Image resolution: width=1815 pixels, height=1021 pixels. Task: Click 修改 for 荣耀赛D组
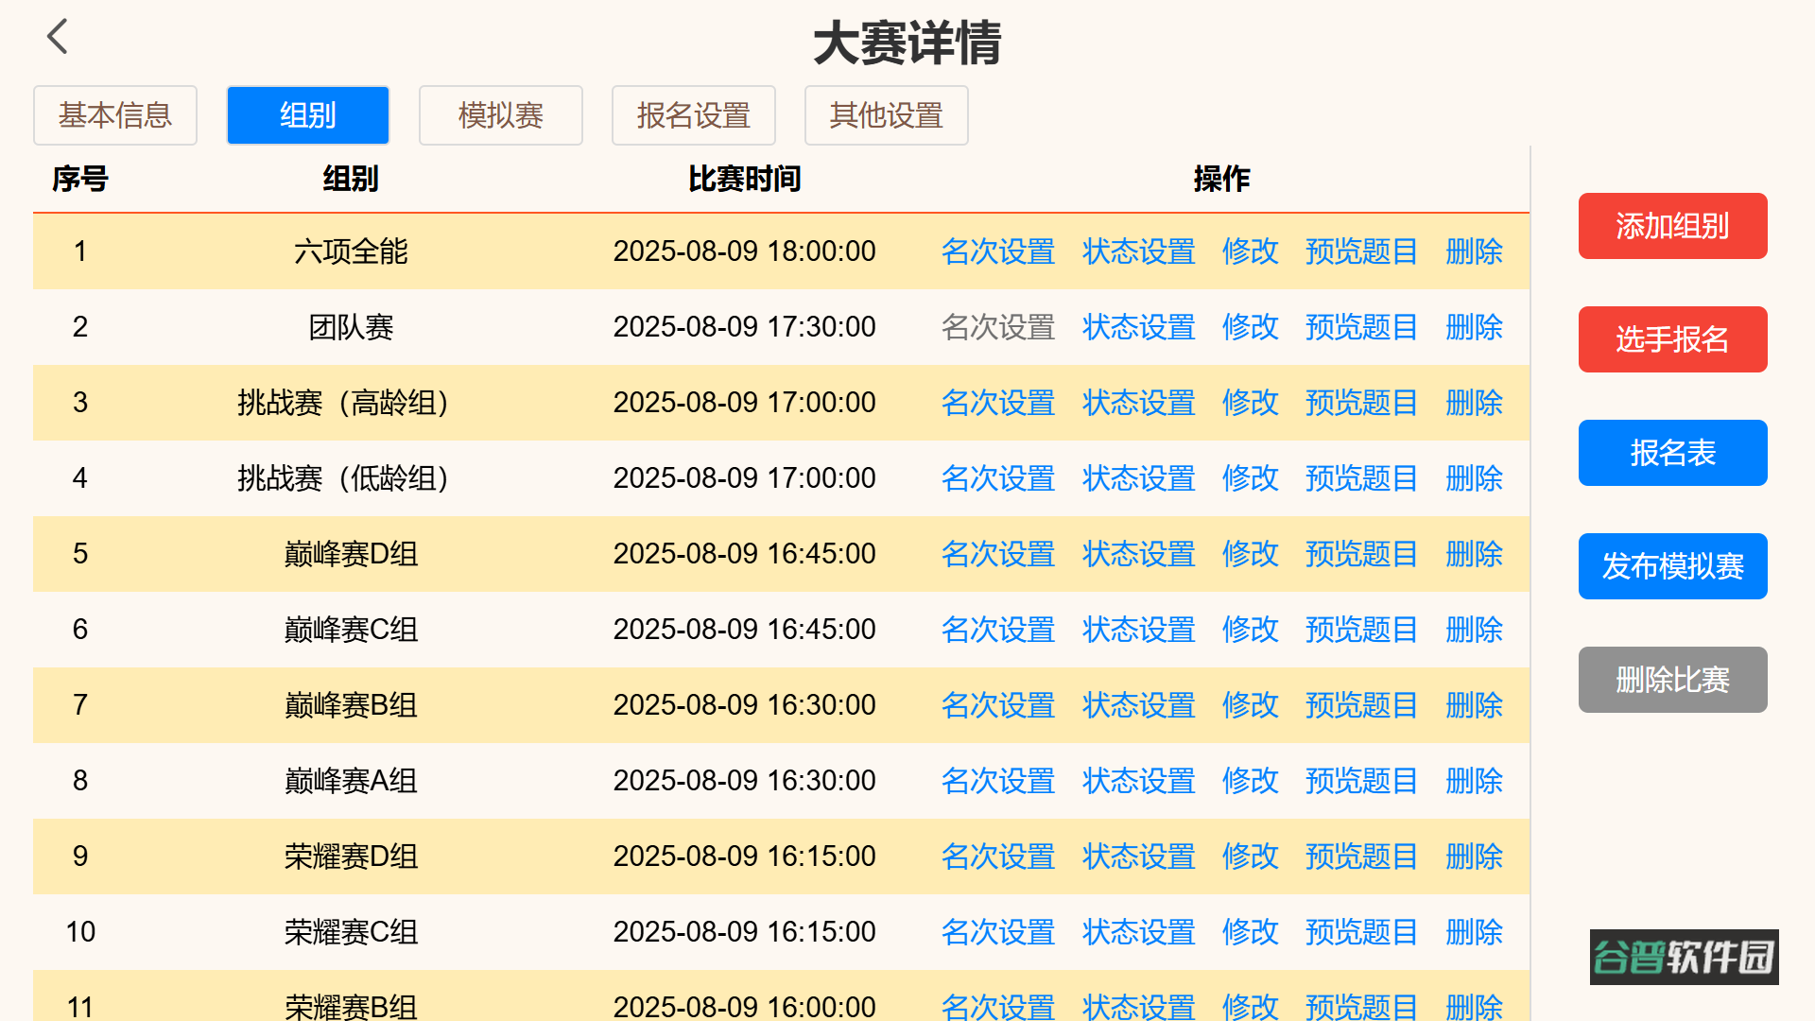[x=1250, y=857]
